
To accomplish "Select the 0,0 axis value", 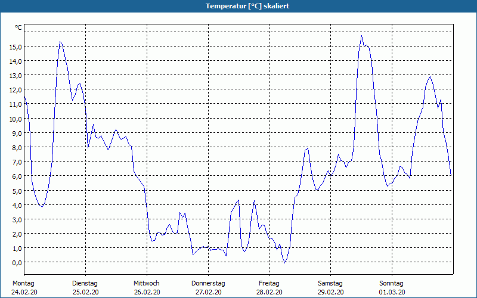I will click(17, 263).
